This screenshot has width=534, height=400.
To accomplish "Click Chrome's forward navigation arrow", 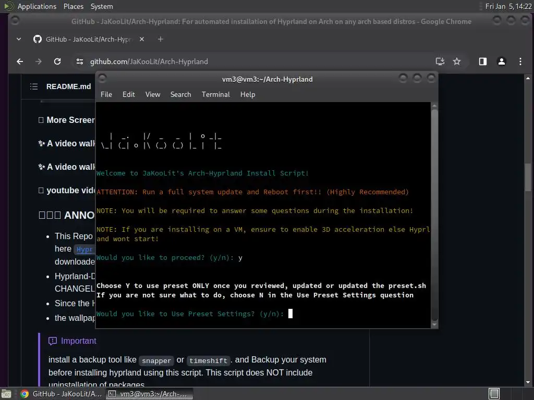I will click(x=39, y=61).
